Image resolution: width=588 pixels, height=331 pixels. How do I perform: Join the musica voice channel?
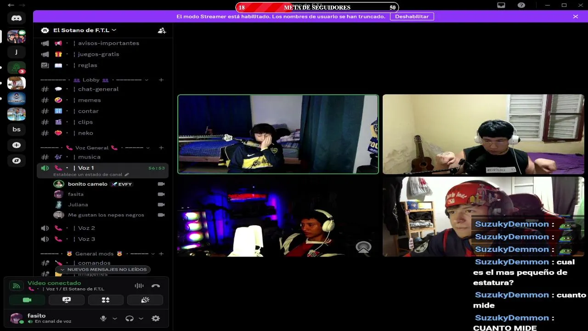click(102, 157)
